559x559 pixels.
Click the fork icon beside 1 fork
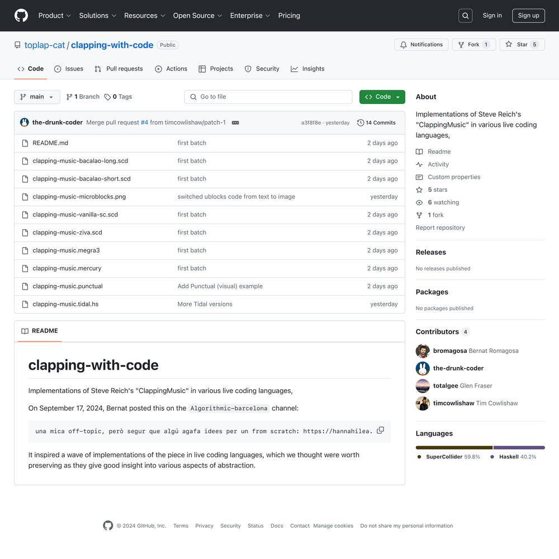(419, 215)
